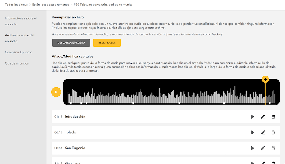
Task: Play the episode waveform audio
Action: click(x=56, y=92)
